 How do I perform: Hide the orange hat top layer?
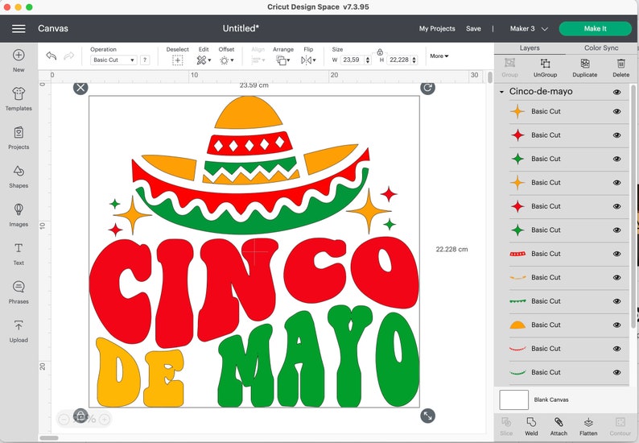click(617, 325)
